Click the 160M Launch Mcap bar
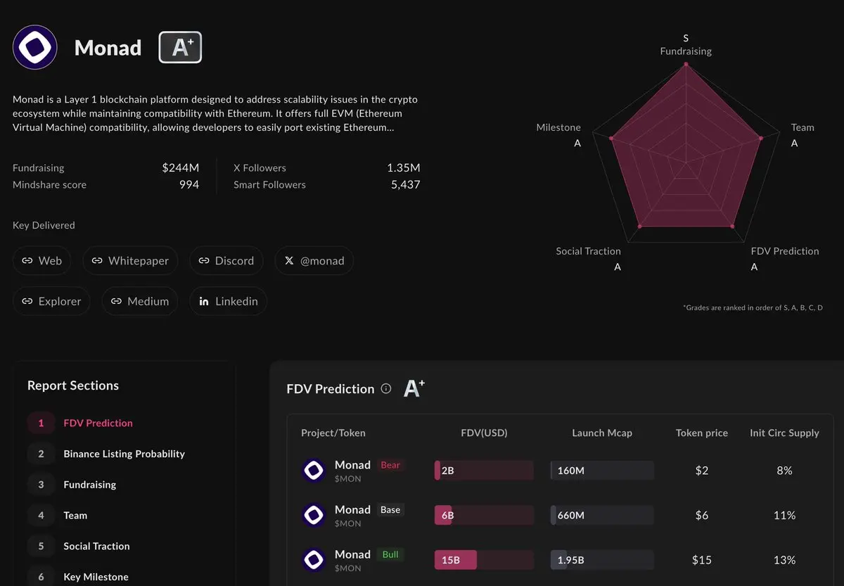Screen dimensions: 844x586 coord(602,471)
